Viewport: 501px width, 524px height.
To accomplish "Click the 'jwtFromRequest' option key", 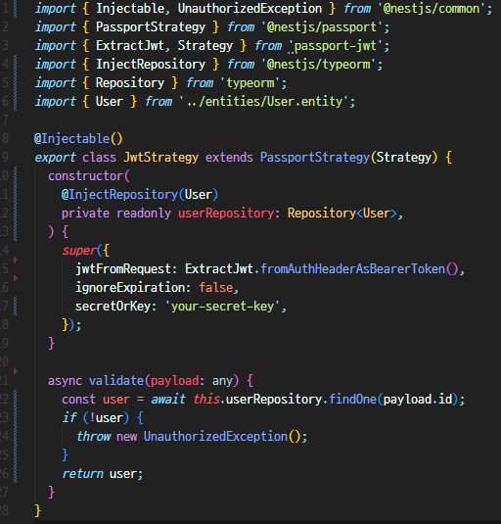I will click(123, 269).
